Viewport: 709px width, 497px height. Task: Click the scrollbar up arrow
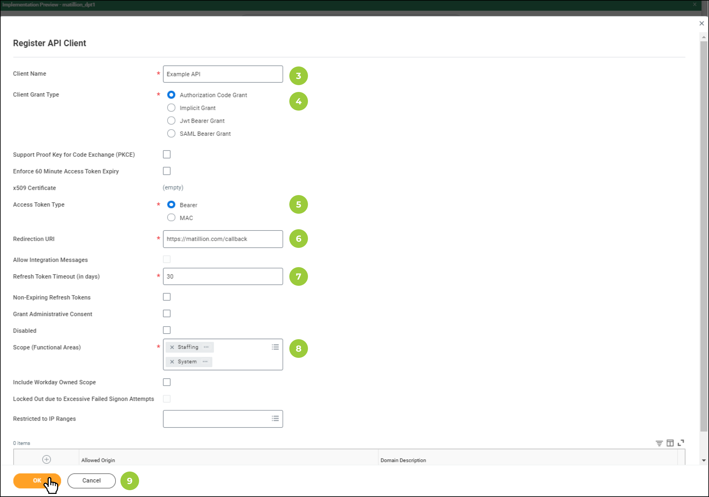point(704,37)
